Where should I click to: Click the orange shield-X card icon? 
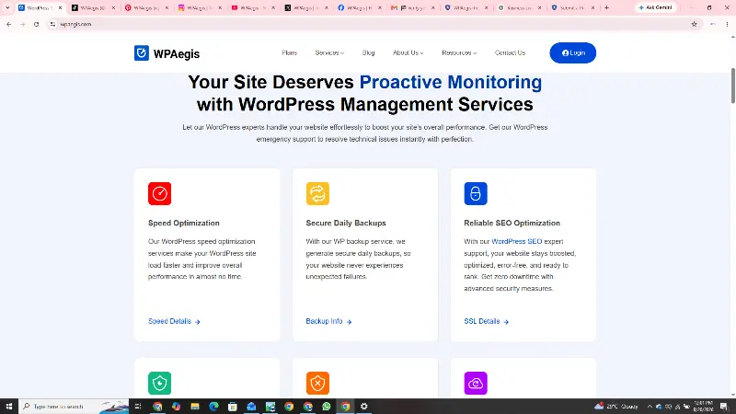point(317,383)
